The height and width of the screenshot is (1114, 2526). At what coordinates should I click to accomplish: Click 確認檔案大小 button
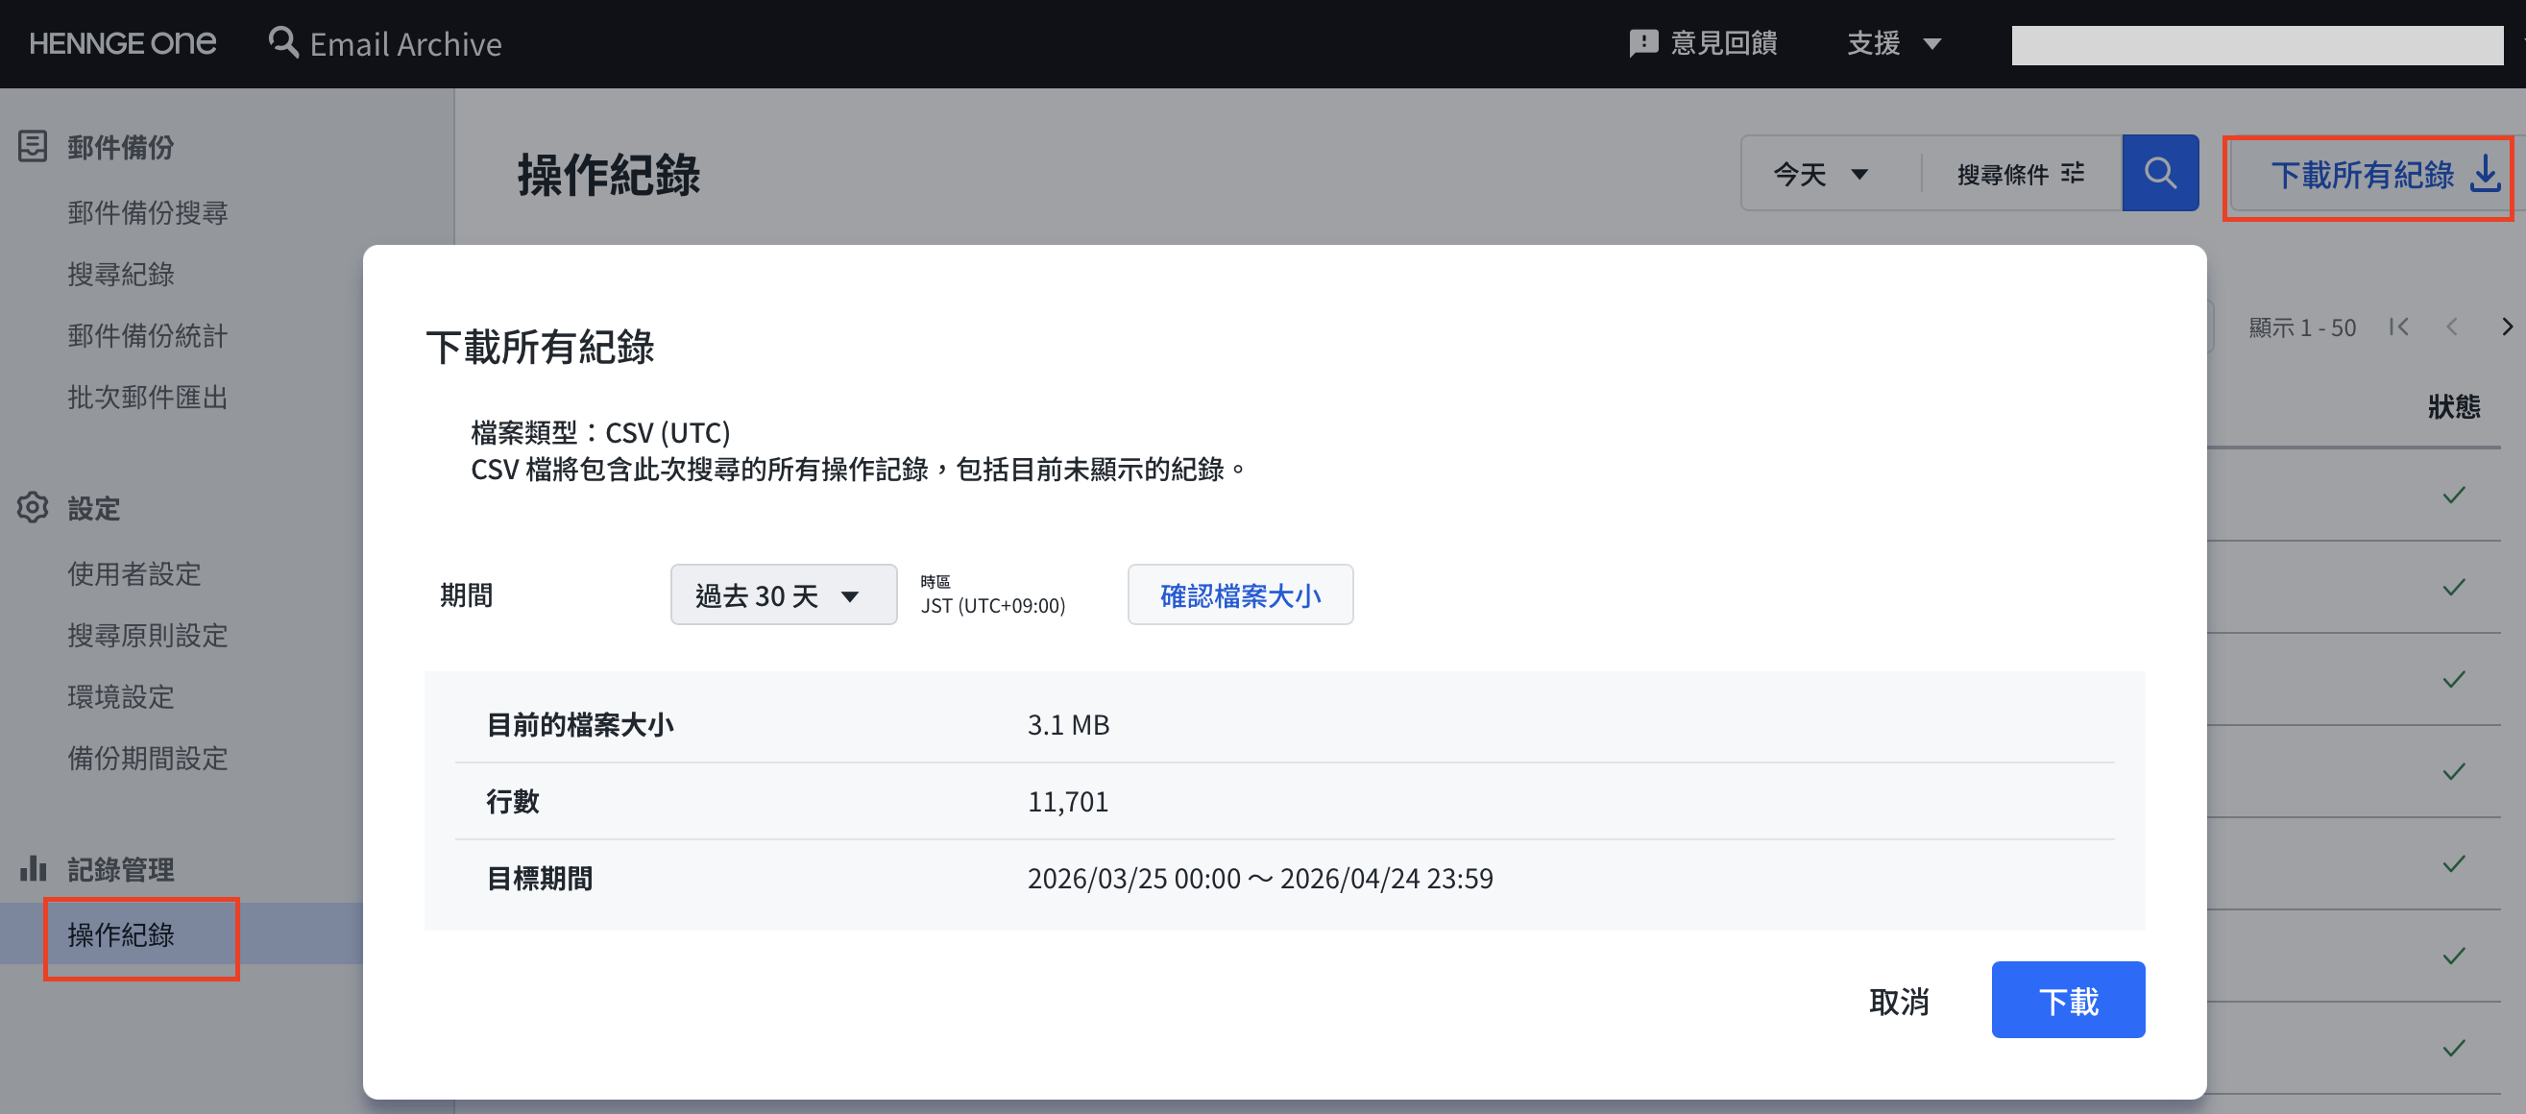click(x=1239, y=594)
